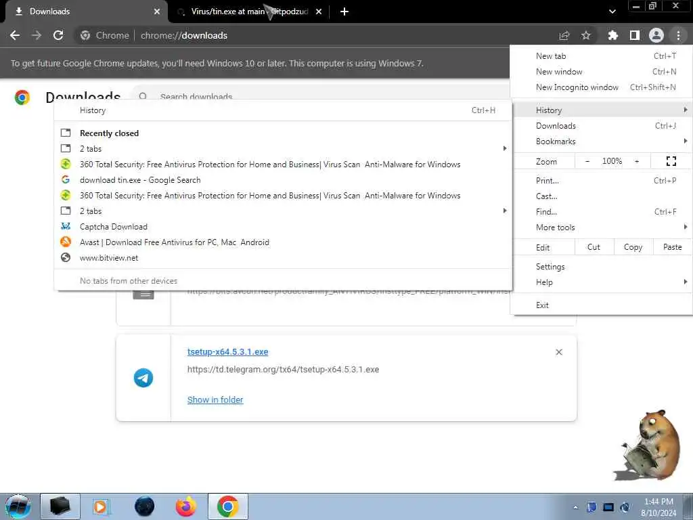The image size is (693, 520).
Task: Expand the More tools submenu
Action: (601, 227)
